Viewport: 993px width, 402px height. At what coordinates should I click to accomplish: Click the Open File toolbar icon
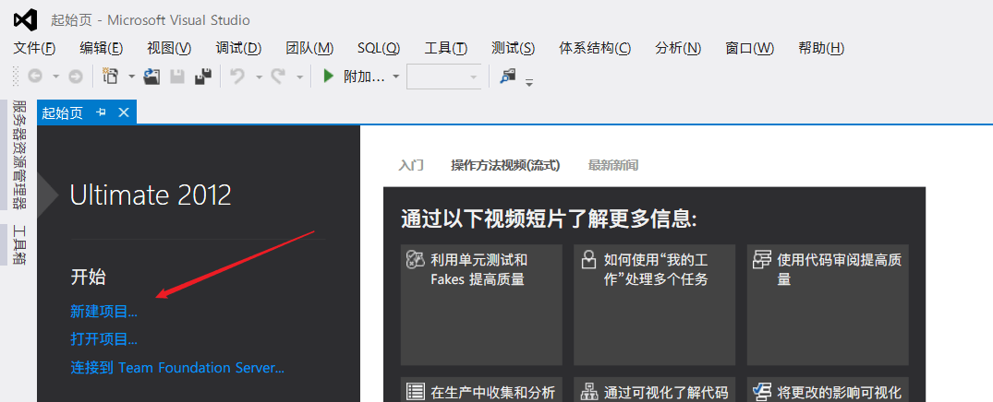(x=152, y=77)
